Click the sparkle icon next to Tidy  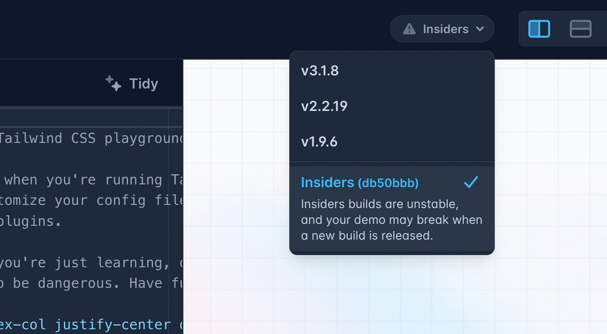(x=113, y=83)
